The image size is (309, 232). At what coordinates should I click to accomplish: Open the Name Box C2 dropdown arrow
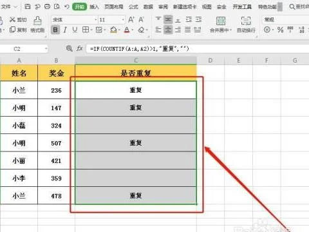(x=46, y=49)
